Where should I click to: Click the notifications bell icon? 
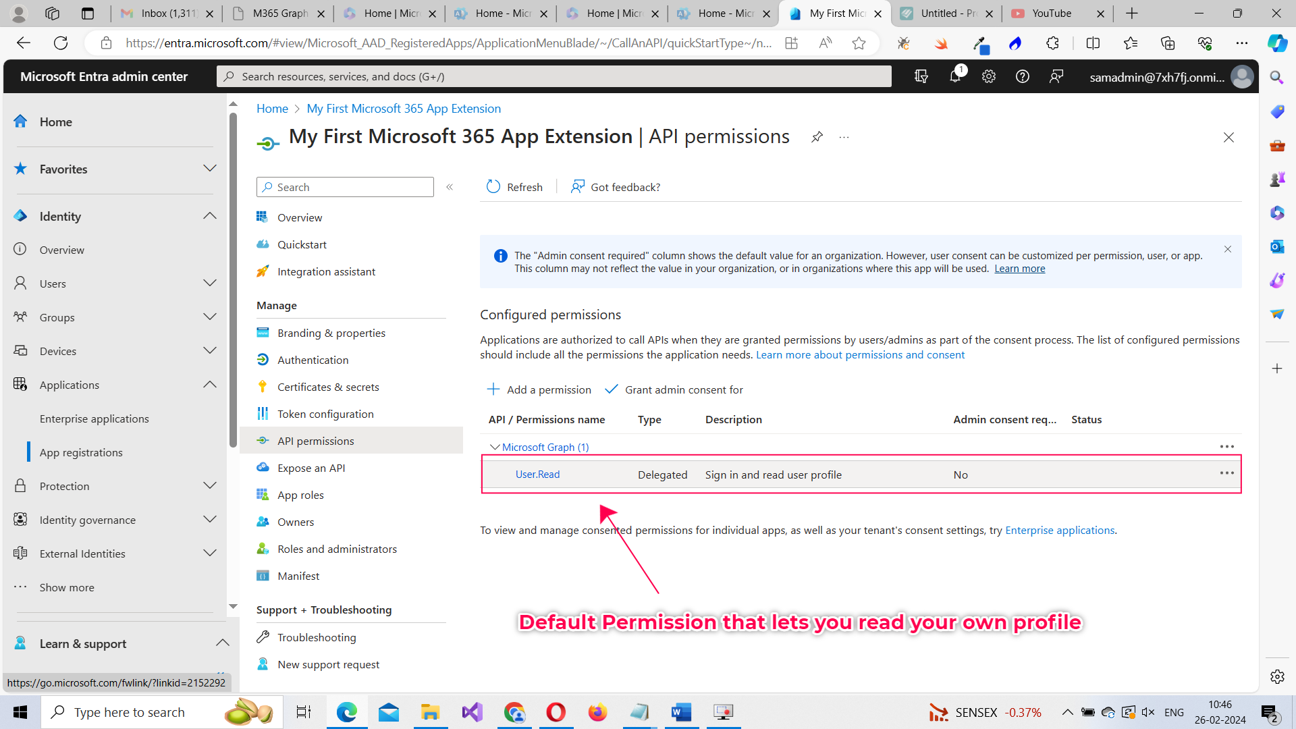[954, 76]
